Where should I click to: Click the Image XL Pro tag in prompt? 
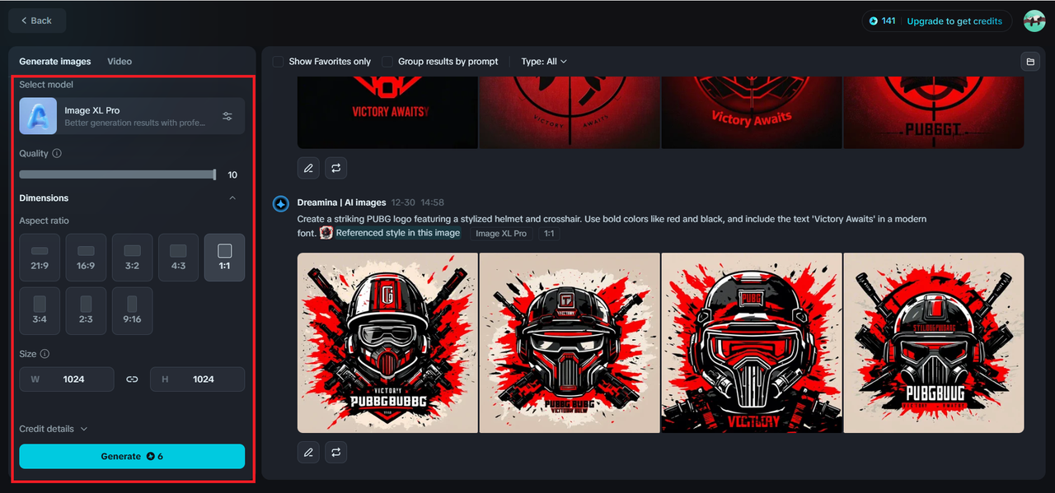point(501,234)
